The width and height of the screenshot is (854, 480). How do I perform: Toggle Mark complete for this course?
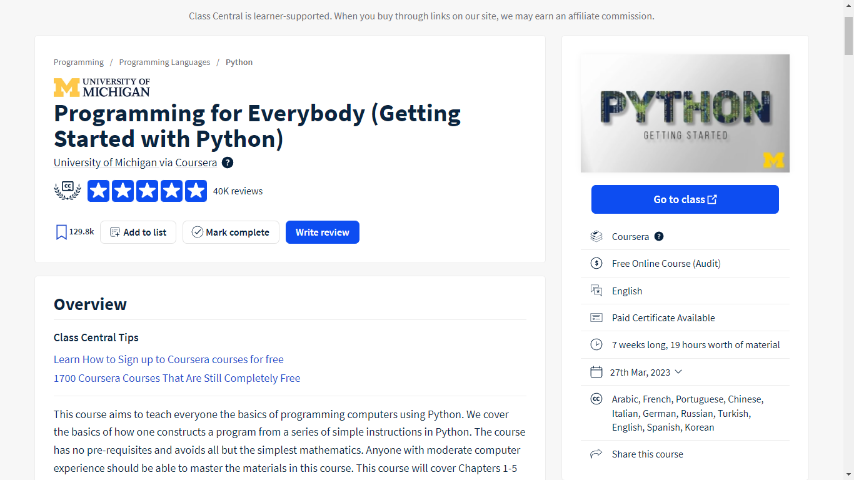[x=231, y=232]
